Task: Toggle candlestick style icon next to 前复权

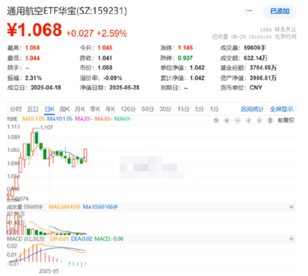Action: coord(270,121)
